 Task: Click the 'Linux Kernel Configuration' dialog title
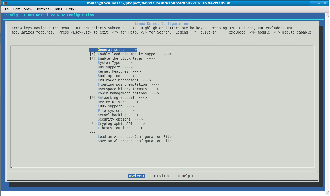pyautogui.click(x=161, y=24)
